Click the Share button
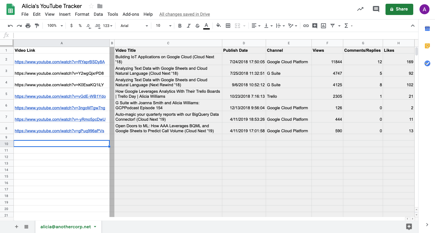435x233 pixels. pos(399,9)
